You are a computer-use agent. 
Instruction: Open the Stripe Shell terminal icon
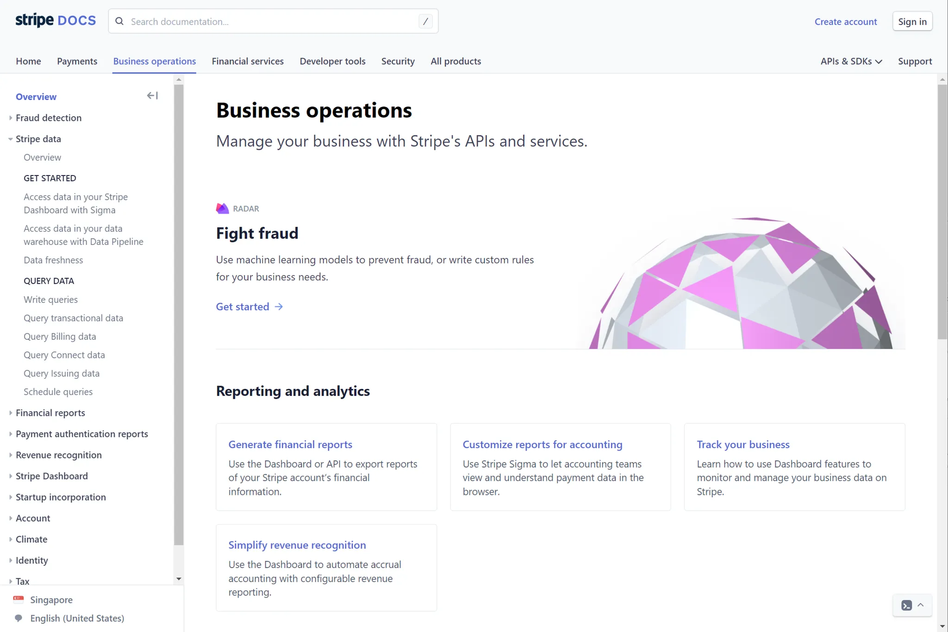(906, 605)
